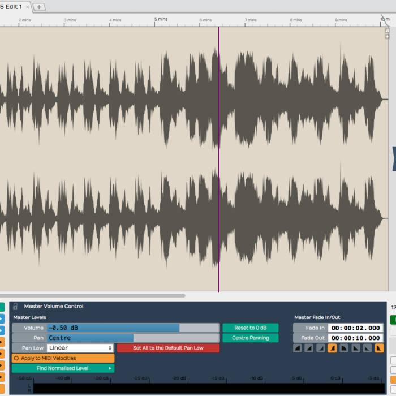Screen dimensions: 396x396
Task: Open the Pan Law Linear dropdown
Action: [x=80, y=348]
